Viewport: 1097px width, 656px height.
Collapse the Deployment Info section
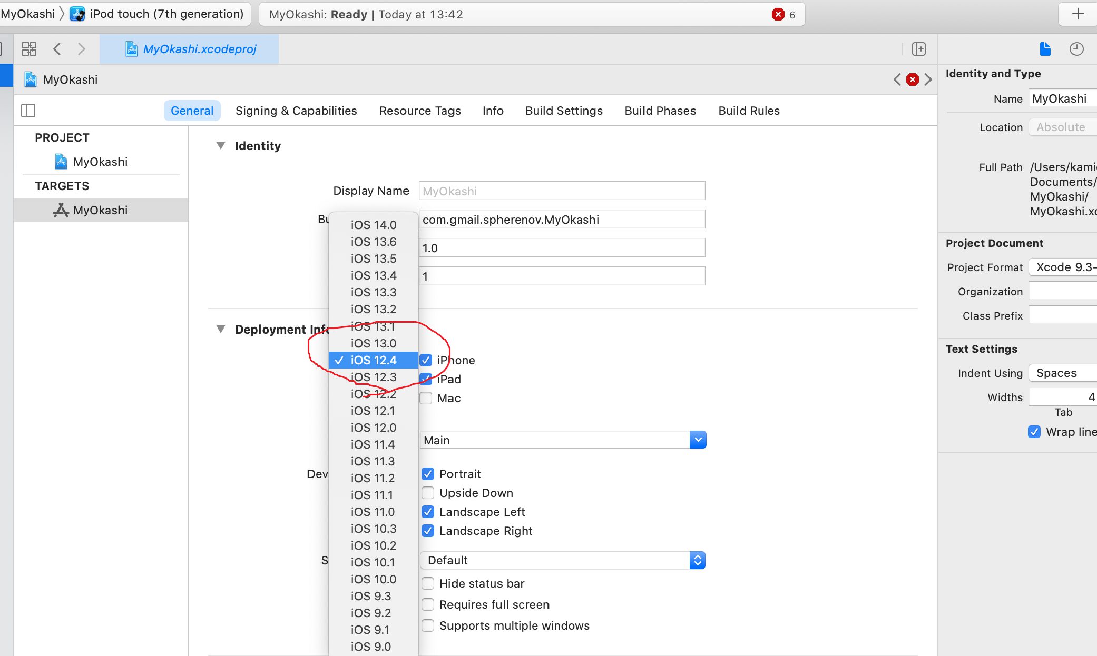point(221,329)
